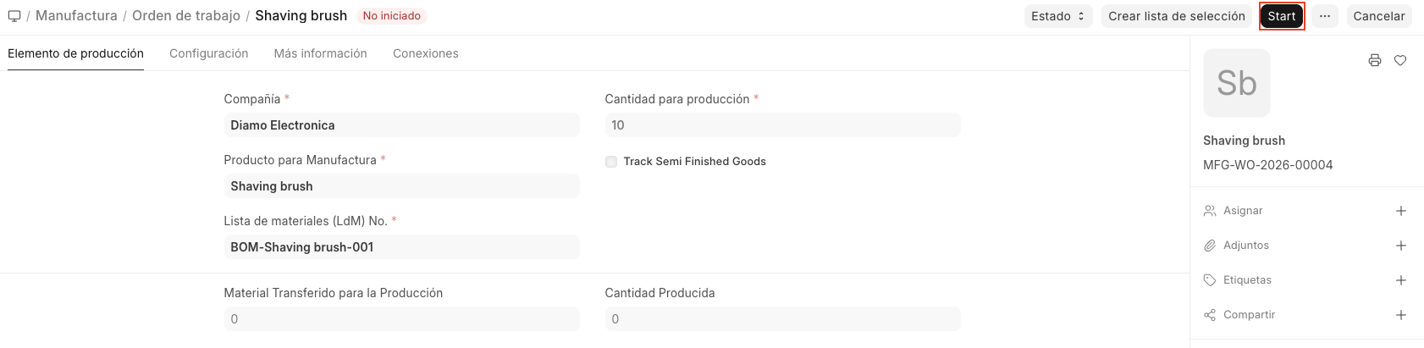Go to the Conexiones tab
Viewport: 1424px width, 348px height.
click(426, 53)
